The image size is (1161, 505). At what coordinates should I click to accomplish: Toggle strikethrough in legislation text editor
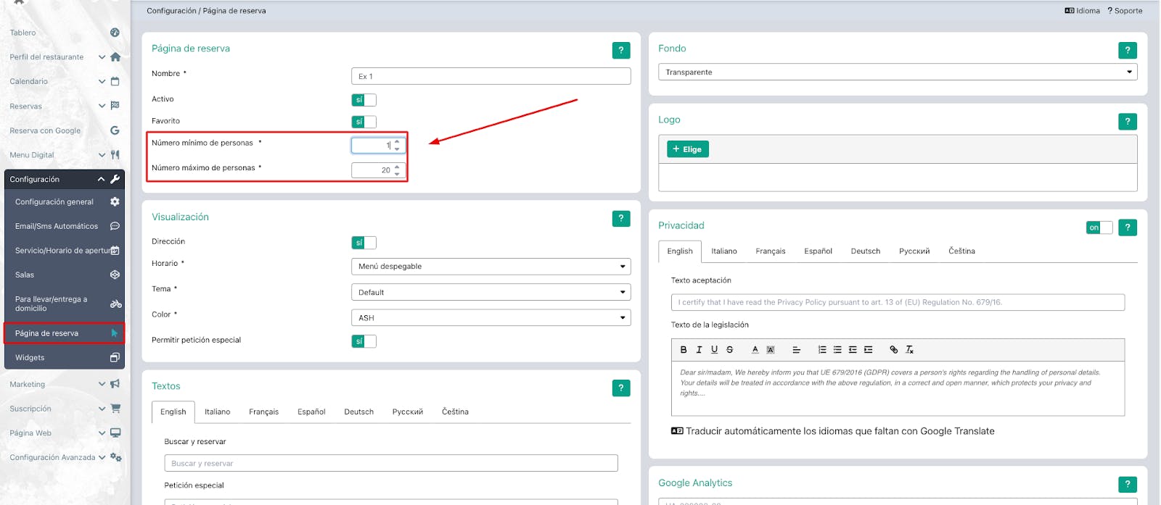[x=730, y=350]
